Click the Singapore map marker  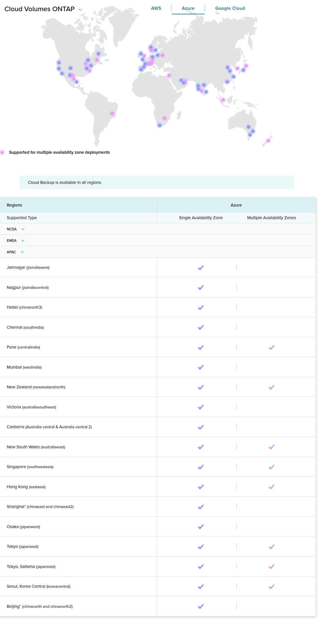pos(223,100)
